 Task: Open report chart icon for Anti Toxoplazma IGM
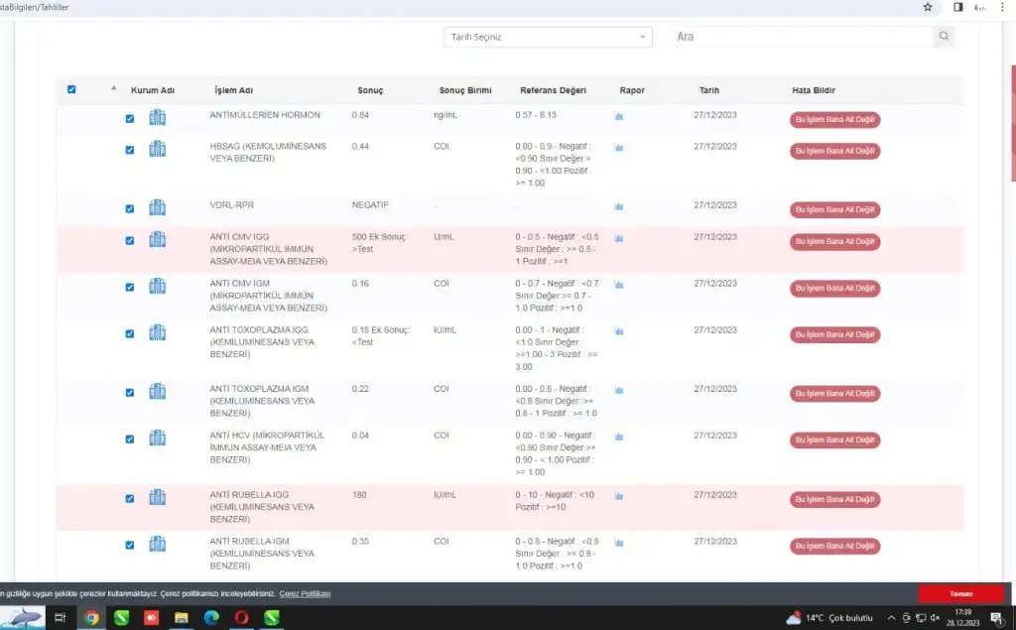(619, 390)
